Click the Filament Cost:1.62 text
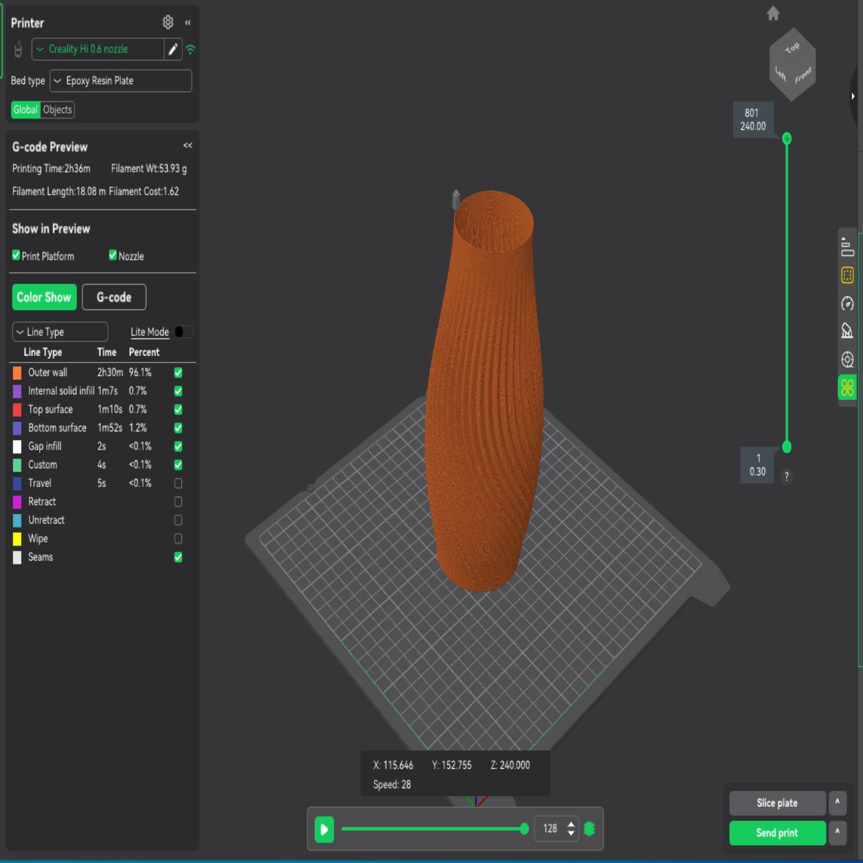The width and height of the screenshot is (863, 863). point(144,191)
